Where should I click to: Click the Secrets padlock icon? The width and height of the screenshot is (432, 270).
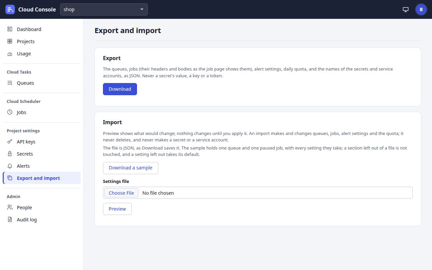click(10, 154)
